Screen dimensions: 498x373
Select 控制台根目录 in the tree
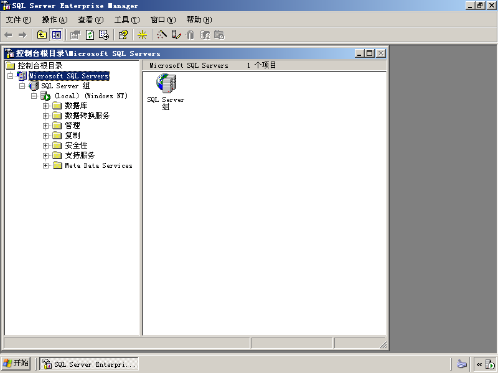click(x=40, y=66)
